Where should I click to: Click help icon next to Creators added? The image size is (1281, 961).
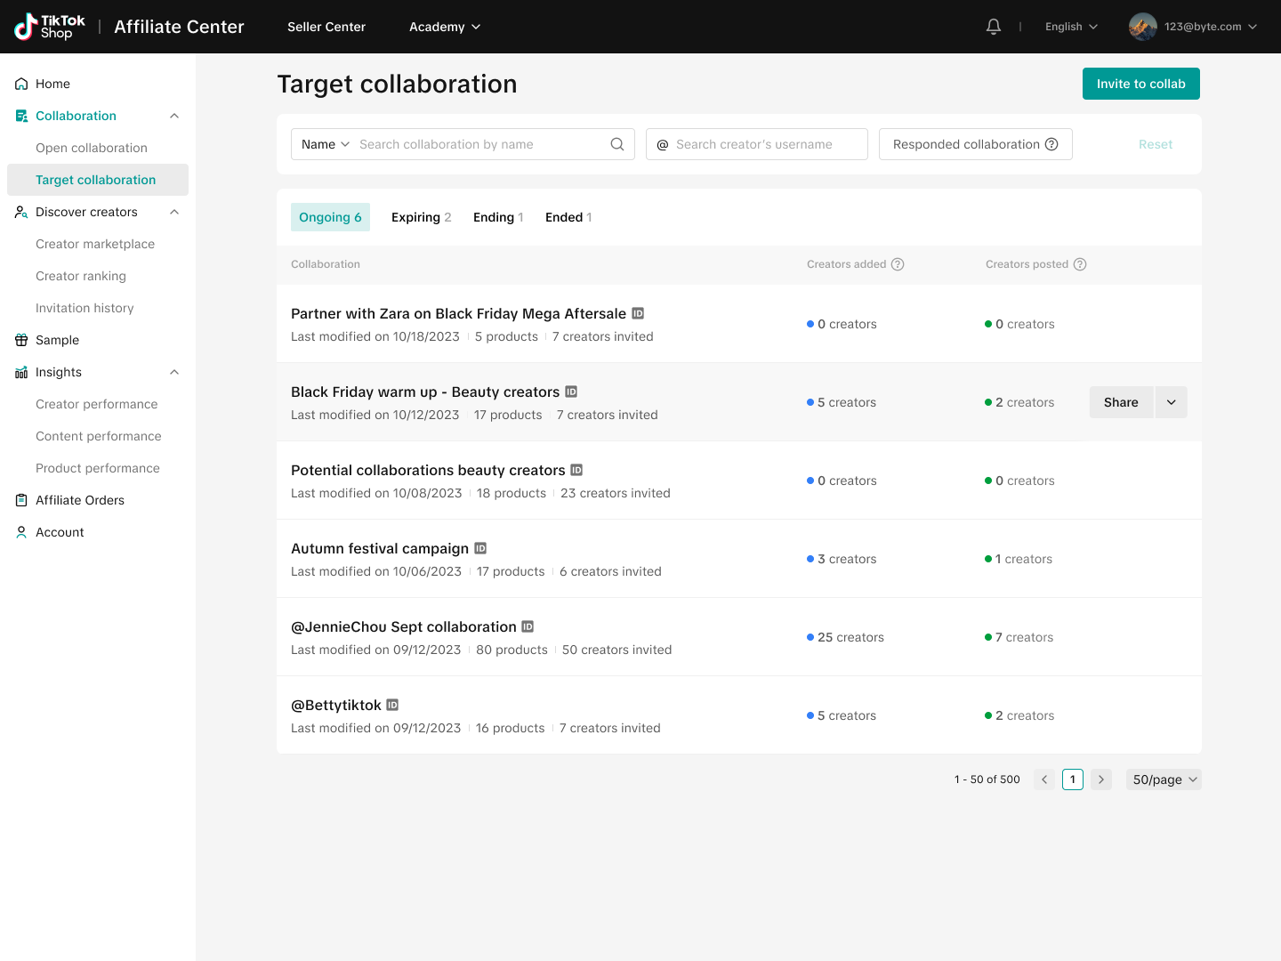(898, 264)
